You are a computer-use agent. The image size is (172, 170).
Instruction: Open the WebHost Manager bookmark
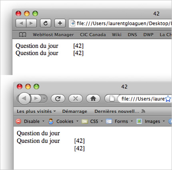[x=53, y=35]
